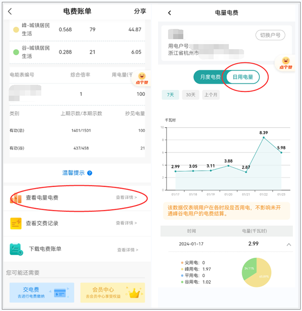Tap the 查看电量电费 bill icon
Image resolution: width=302 pixels, height=311 pixels.
coord(16,198)
